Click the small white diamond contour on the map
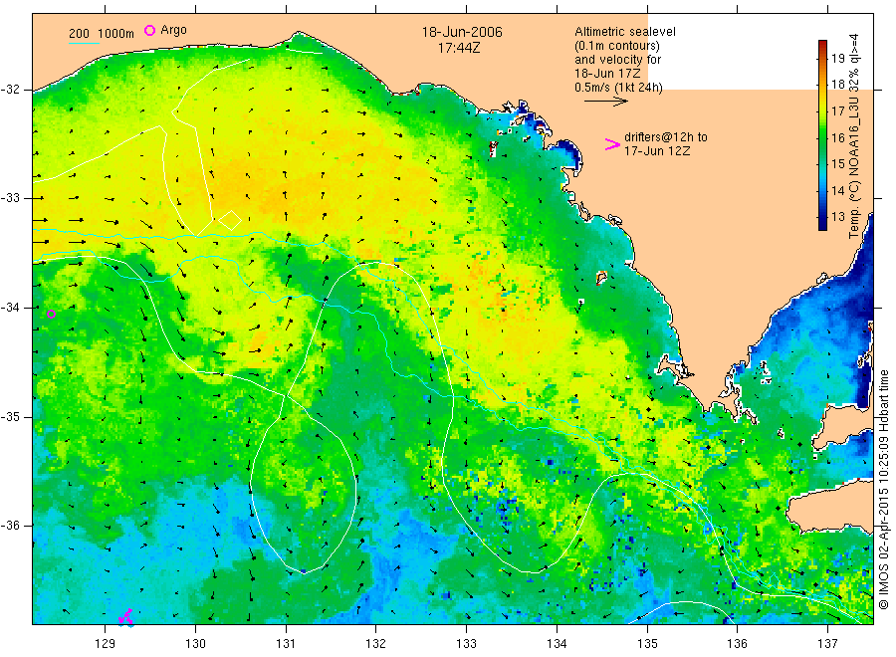The width and height of the screenshot is (896, 657). (230, 220)
